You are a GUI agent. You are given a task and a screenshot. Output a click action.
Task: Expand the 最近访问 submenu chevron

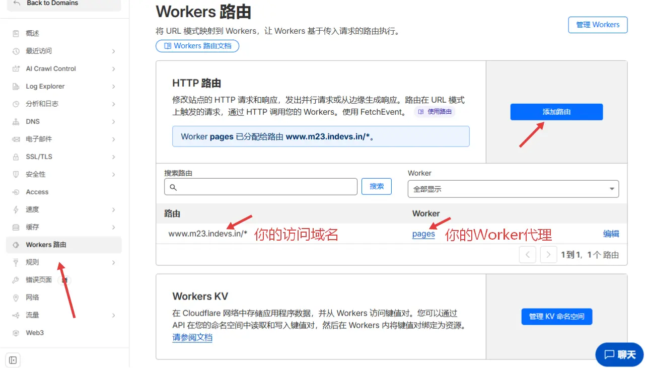pos(113,51)
